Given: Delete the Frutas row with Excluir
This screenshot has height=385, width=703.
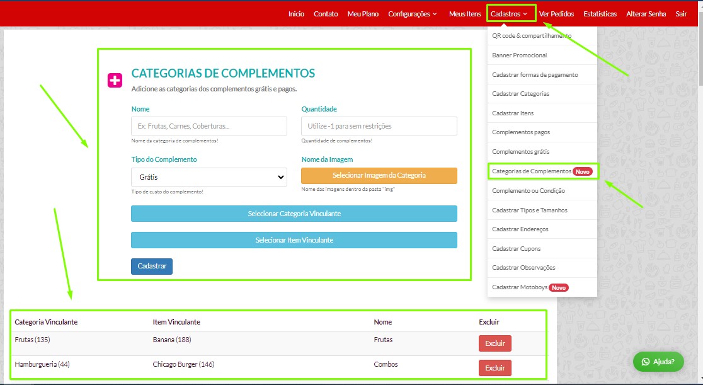Looking at the screenshot, I should [x=494, y=343].
